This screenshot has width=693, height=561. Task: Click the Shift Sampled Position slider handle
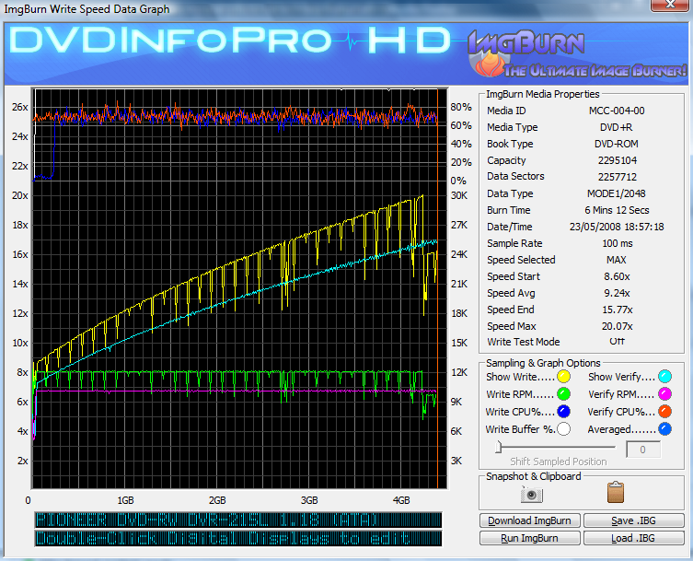pos(499,447)
